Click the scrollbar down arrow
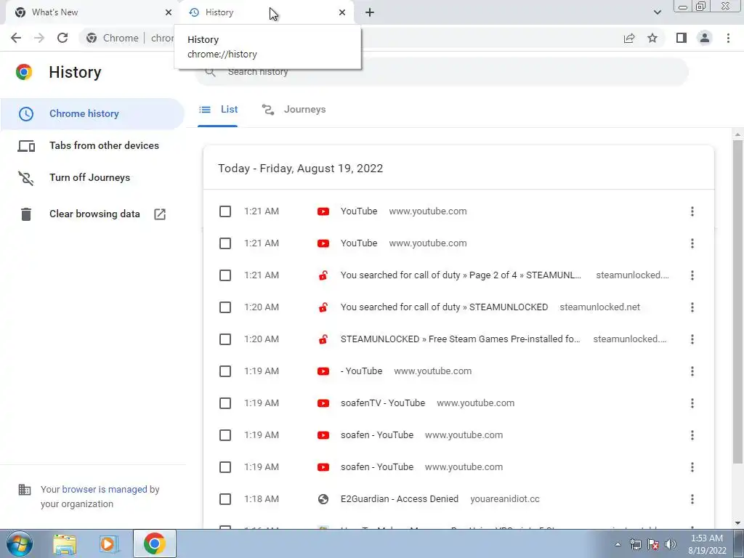 coord(738,523)
